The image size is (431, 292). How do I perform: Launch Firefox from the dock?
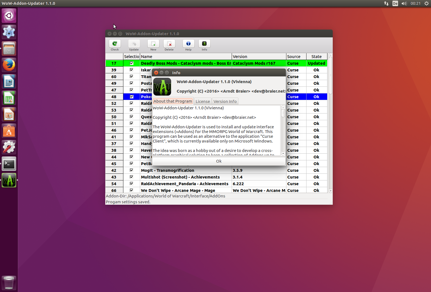tap(9, 65)
